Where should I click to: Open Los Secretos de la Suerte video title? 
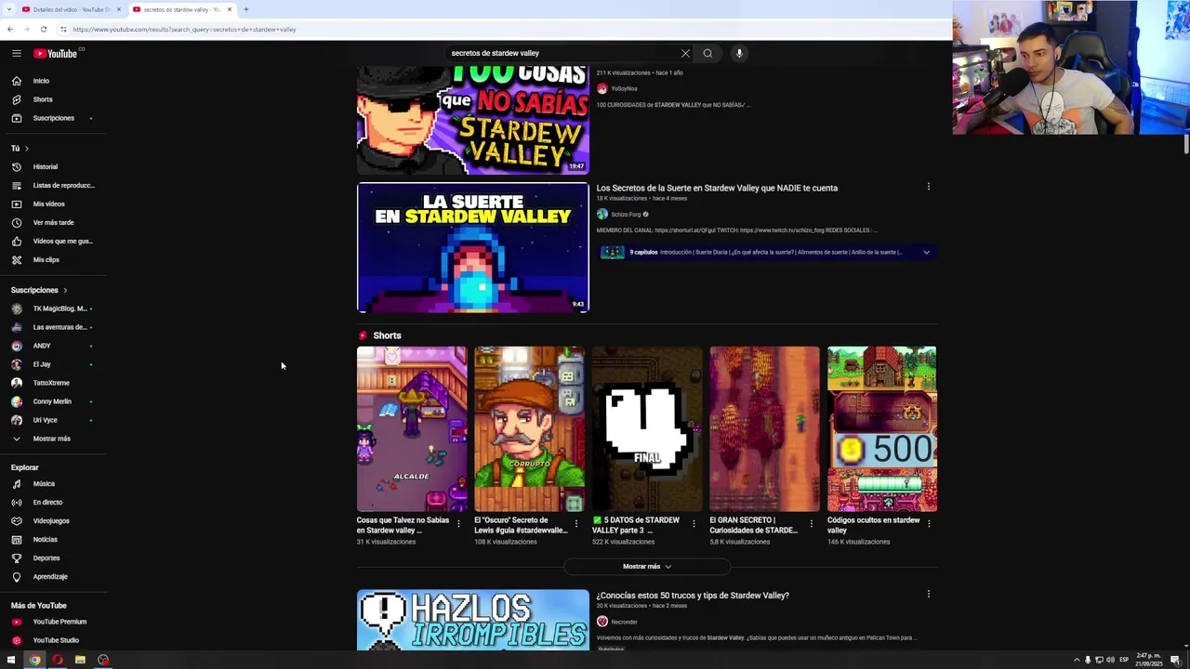tap(717, 188)
